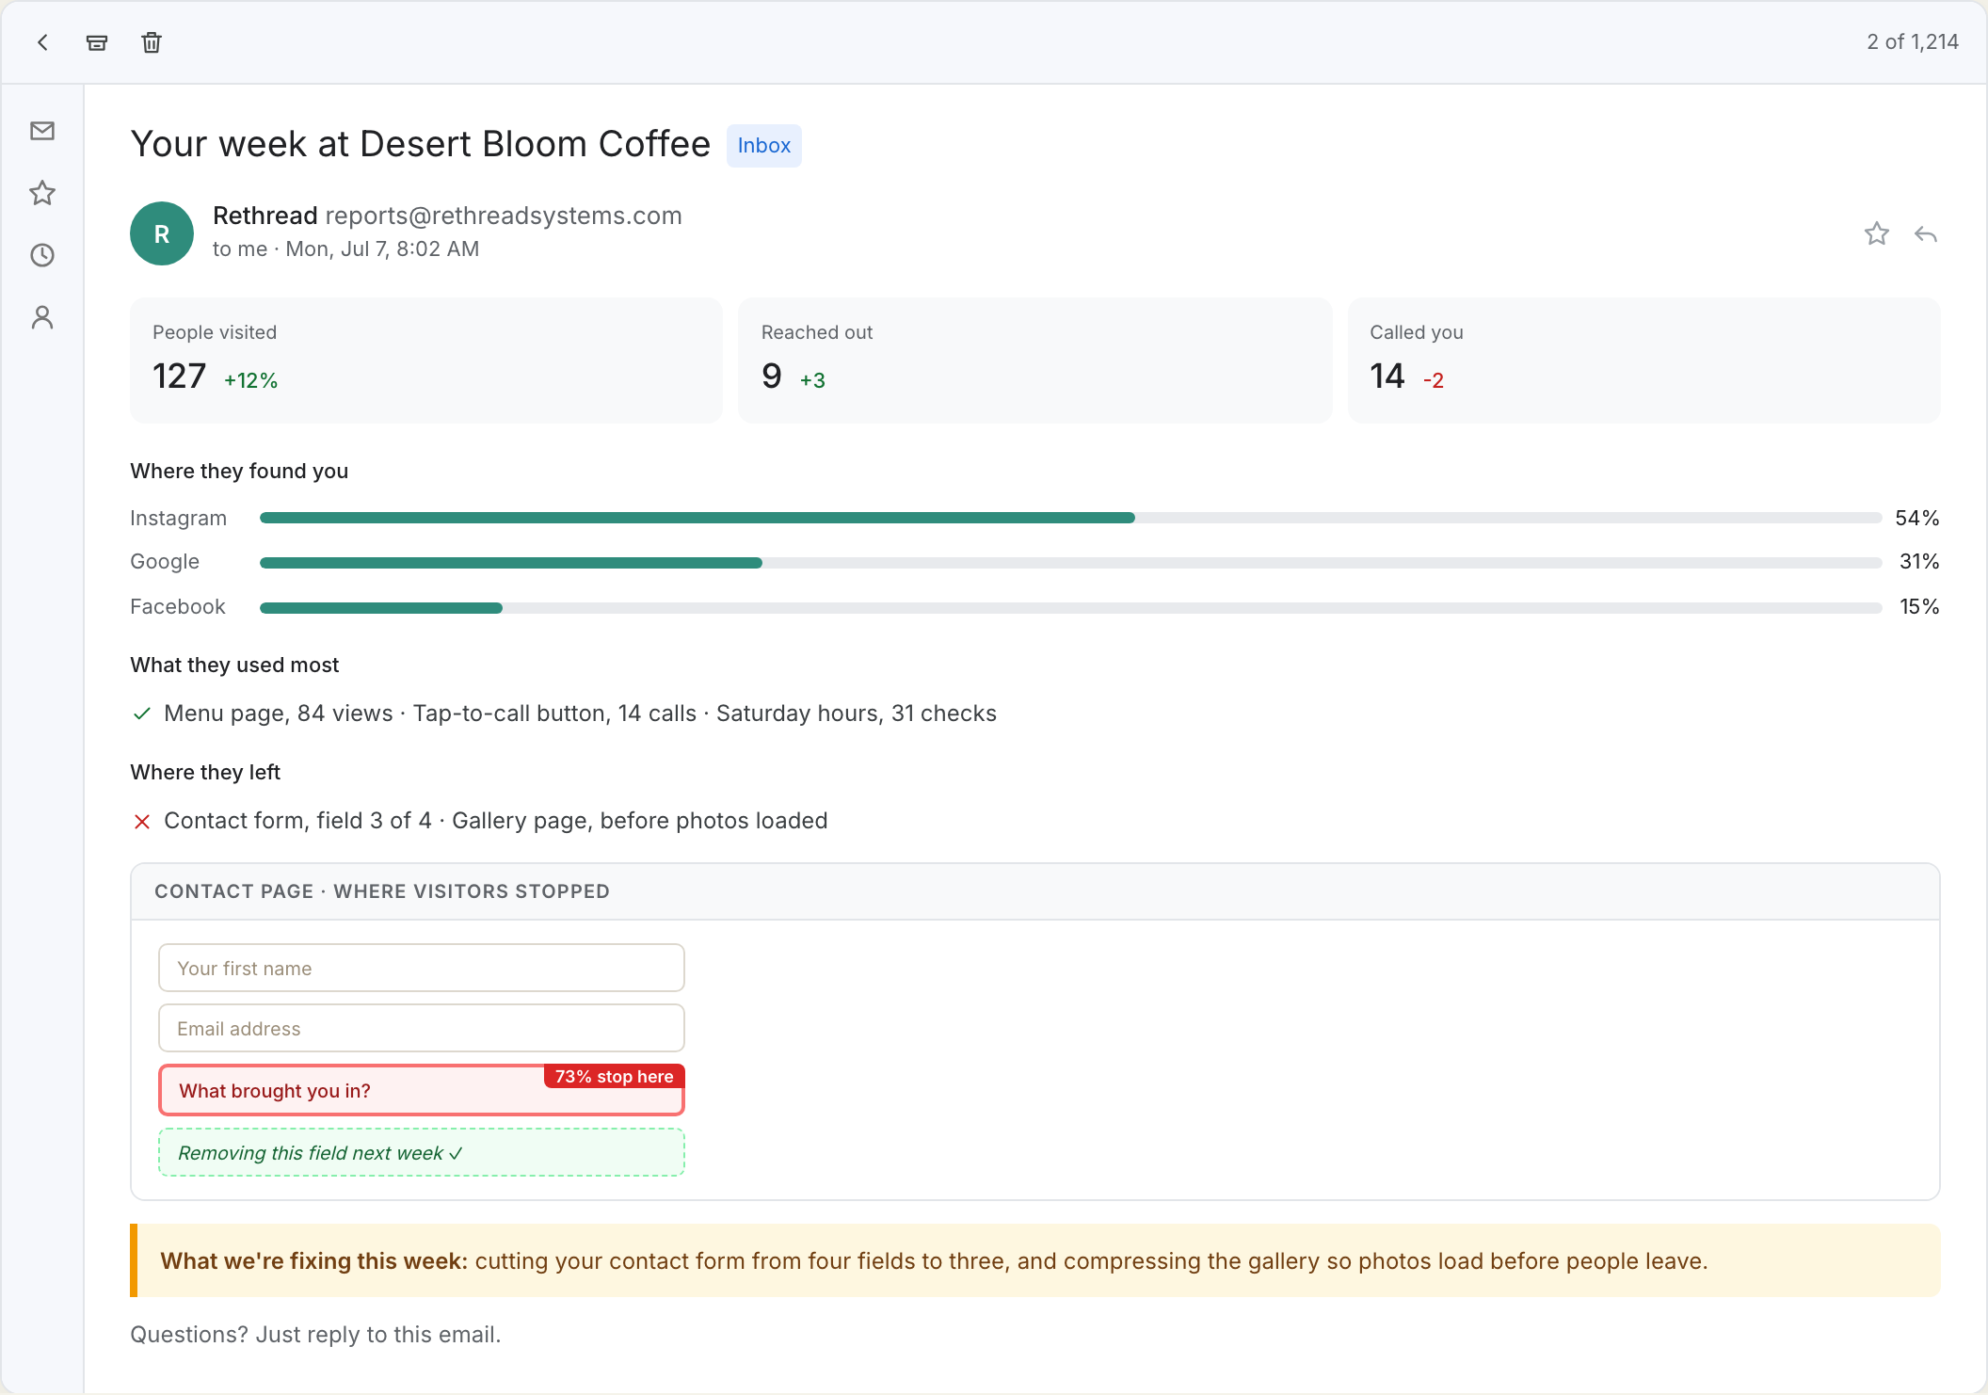Viewport: 1988px width, 1395px height.
Task: Open starred items in the sidebar
Action: 42,193
